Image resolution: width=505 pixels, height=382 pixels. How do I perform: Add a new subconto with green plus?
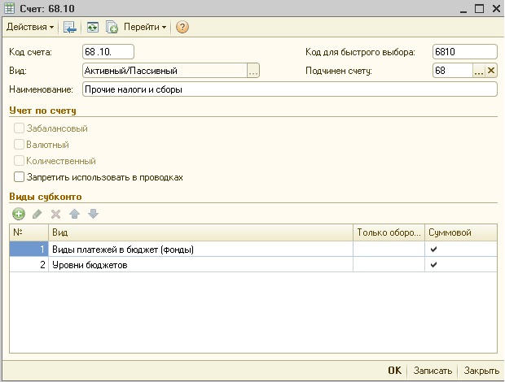pyautogui.click(x=19, y=214)
